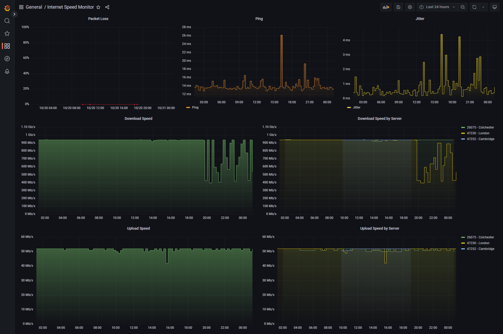Mark dashboard as favorite with the star
This screenshot has height=334, width=503.
(x=98, y=7)
